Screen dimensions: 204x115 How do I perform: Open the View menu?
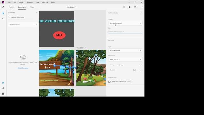click(x=37, y=2)
